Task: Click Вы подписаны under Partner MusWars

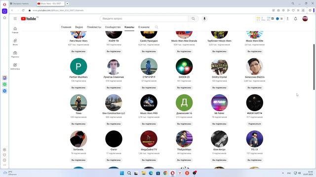Action: (x=79, y=88)
